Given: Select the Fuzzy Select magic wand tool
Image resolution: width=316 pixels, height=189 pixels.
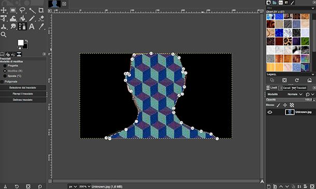Looking at the screenshot, I should coord(32,10).
